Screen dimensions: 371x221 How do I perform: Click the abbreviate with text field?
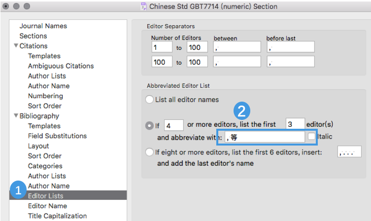click(264, 137)
